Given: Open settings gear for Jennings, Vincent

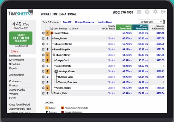Looking at the screenshot, I should pyautogui.click(x=43, y=71).
